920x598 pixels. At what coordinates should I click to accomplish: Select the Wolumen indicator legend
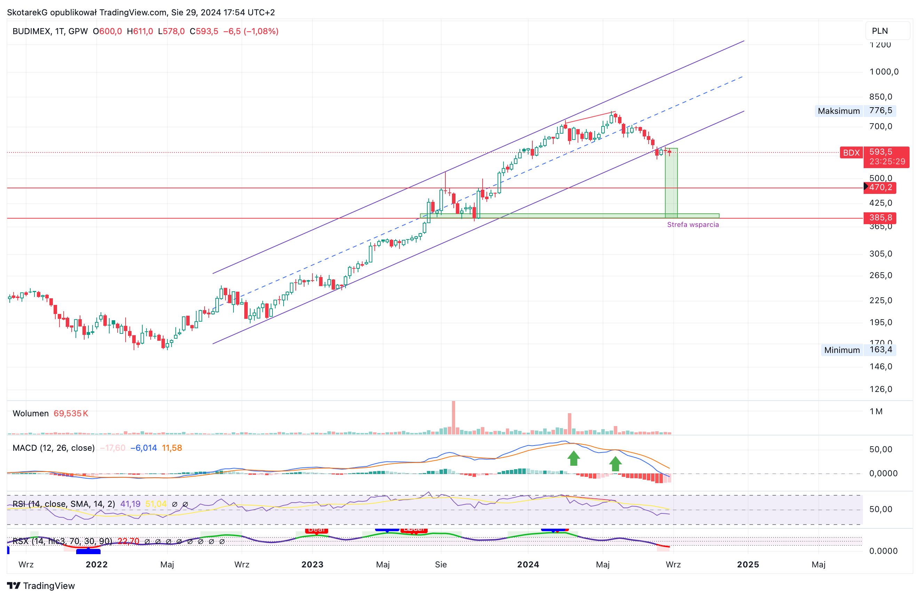tap(31, 414)
